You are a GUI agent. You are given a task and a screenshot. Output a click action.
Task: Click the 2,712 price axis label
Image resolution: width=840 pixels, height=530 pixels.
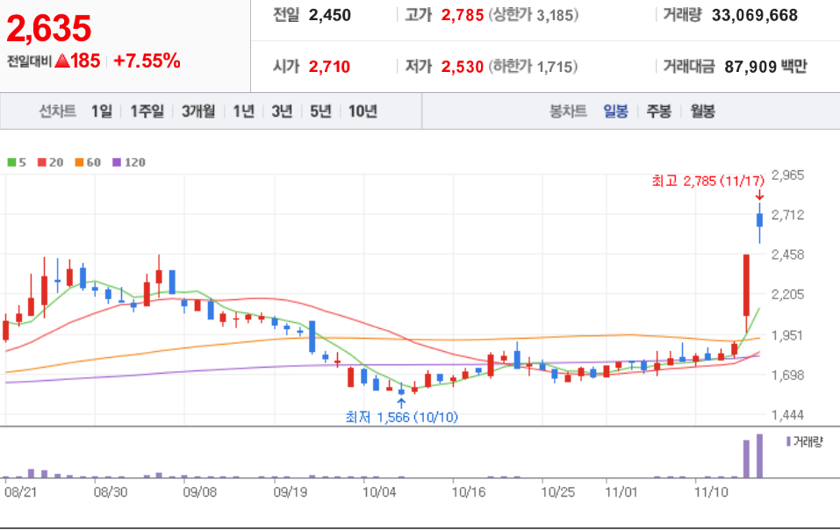[x=787, y=215]
